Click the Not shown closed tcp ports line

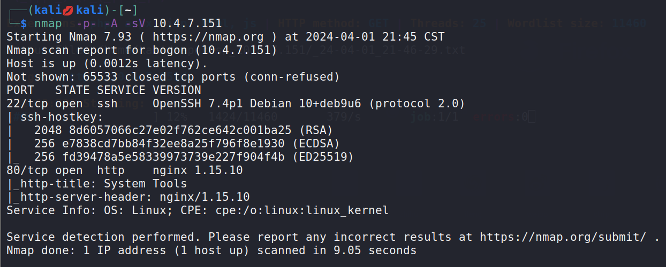point(173,77)
